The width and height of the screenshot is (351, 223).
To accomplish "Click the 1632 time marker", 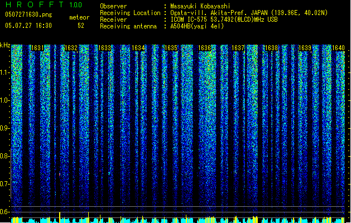I will coord(71,48).
